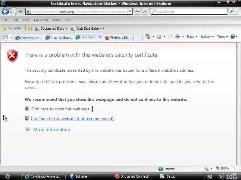Click the greyed Forward arrow button
The width and height of the screenshot is (241, 180).
(14, 12)
